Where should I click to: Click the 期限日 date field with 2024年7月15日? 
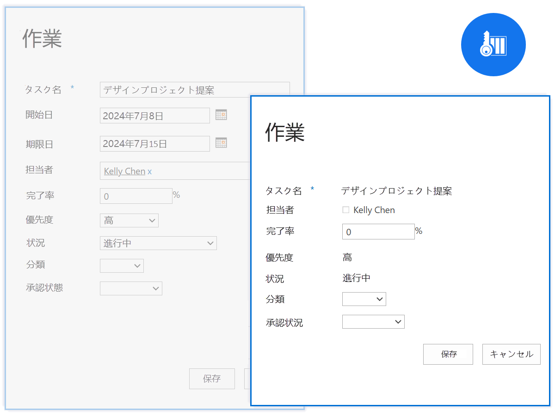pyautogui.click(x=154, y=144)
